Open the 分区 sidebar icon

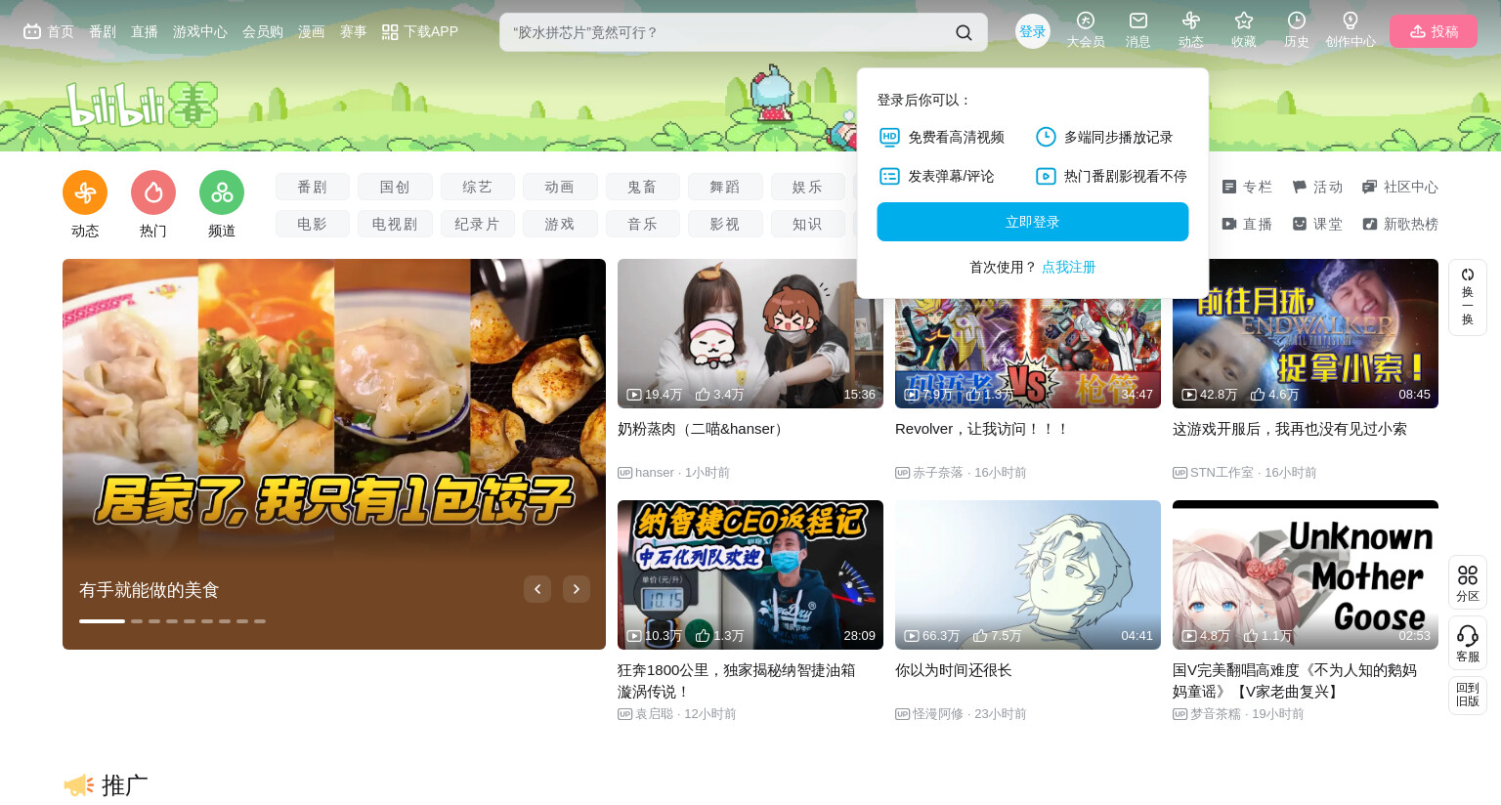point(1467,582)
